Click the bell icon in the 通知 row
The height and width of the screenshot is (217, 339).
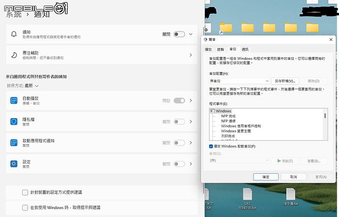click(14, 34)
